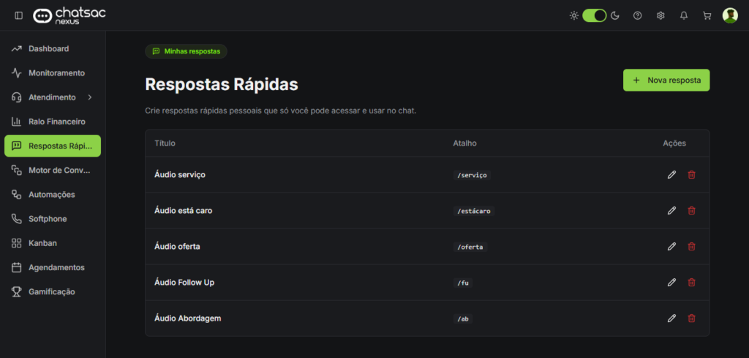Toggle the light/dark theme switch
This screenshot has width=749, height=358.
click(594, 15)
